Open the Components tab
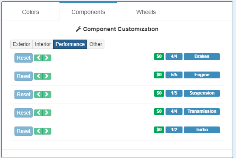Image resolution: width=236 pixels, height=158 pixels. tap(88, 12)
